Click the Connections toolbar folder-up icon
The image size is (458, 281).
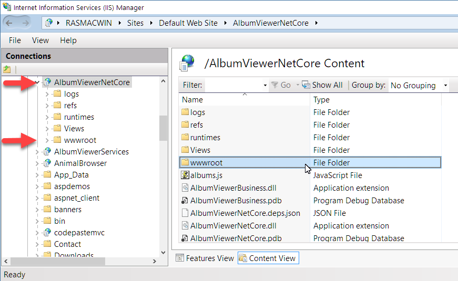[x=7, y=69]
